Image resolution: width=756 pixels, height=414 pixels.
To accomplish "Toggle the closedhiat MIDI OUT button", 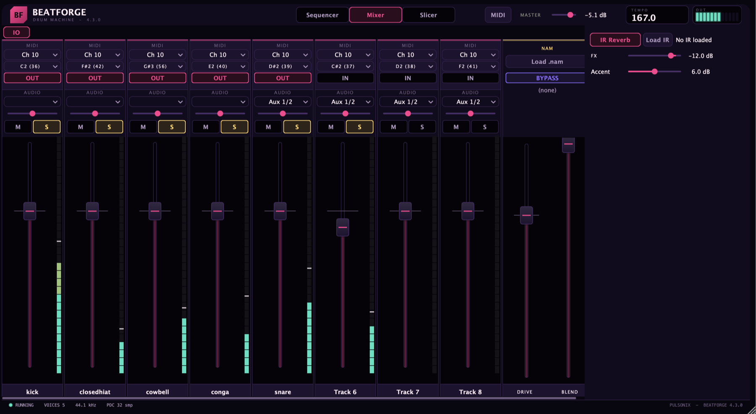I will tap(95, 78).
